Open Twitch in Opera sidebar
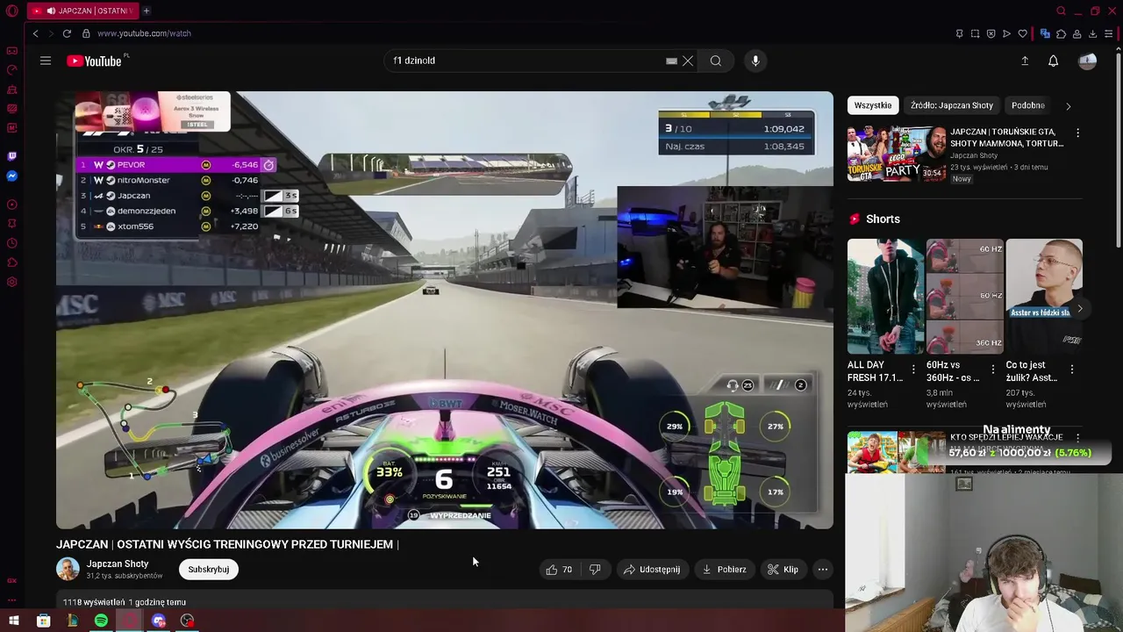1123x632 pixels. coord(12,157)
